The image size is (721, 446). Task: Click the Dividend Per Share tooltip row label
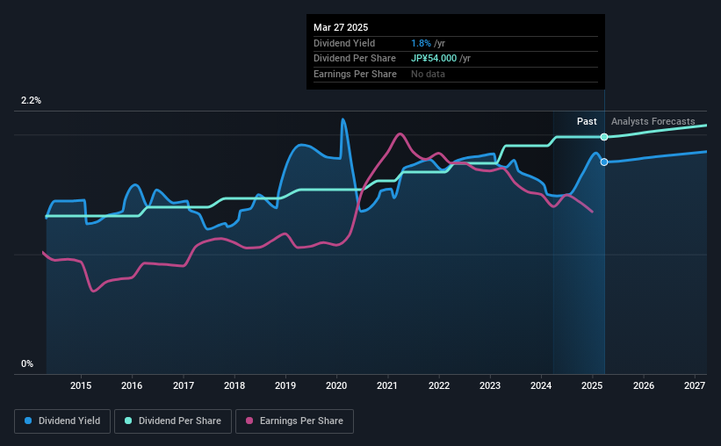pos(355,59)
